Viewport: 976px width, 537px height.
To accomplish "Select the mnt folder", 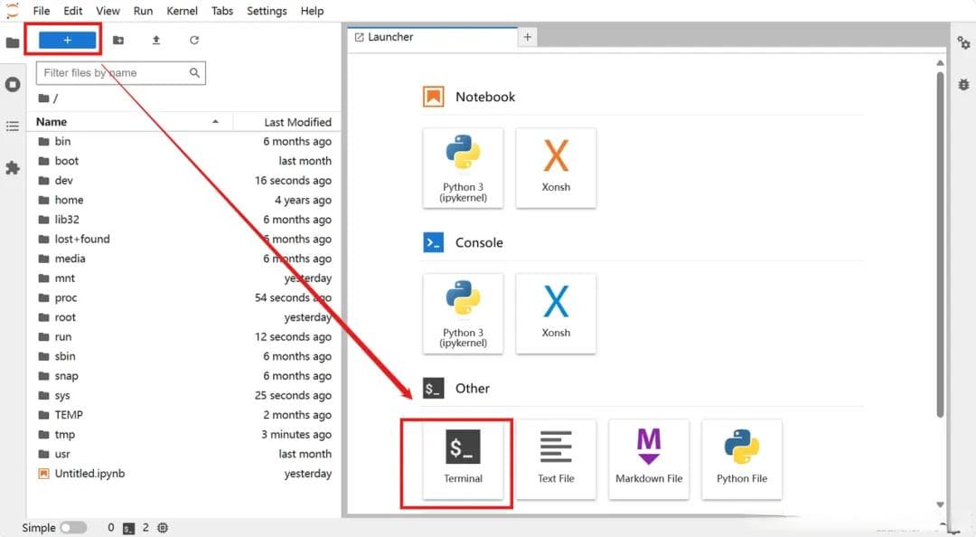I will (x=183, y=278).
